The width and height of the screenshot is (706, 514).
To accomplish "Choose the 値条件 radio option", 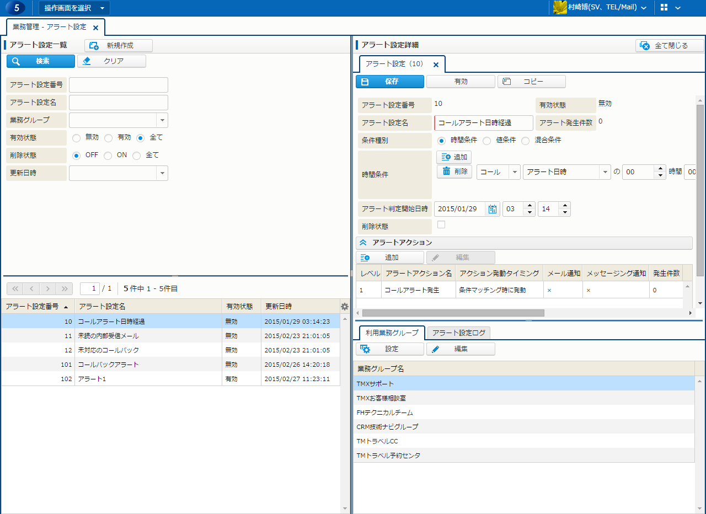I will click(486, 141).
